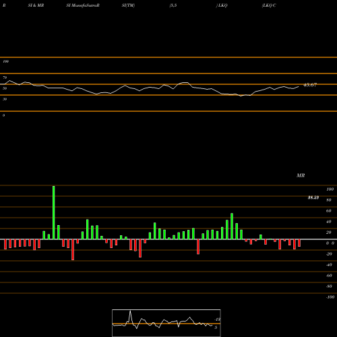
Task: Click the -60 label on MR axis
Action: tap(329, 276)
